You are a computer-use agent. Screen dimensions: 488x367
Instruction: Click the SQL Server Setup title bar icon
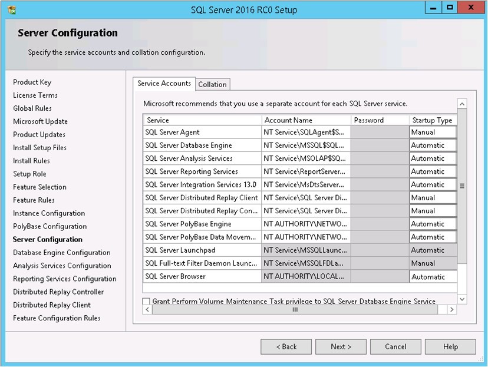click(12, 10)
